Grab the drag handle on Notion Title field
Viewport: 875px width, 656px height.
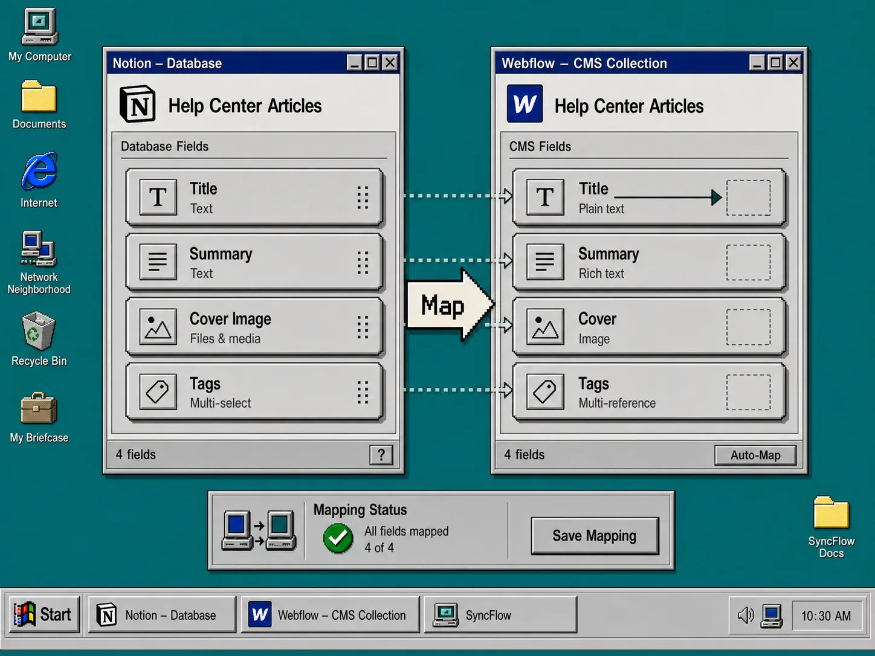pos(363,197)
